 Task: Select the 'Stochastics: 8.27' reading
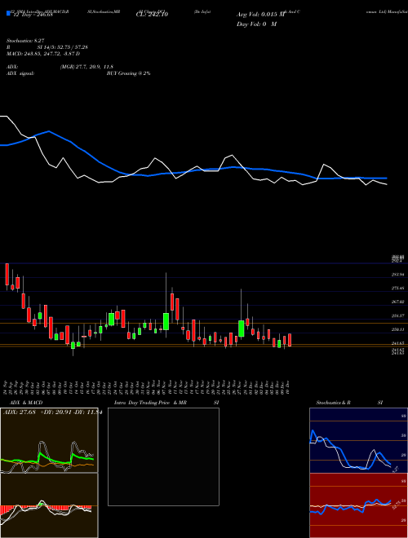point(25,41)
